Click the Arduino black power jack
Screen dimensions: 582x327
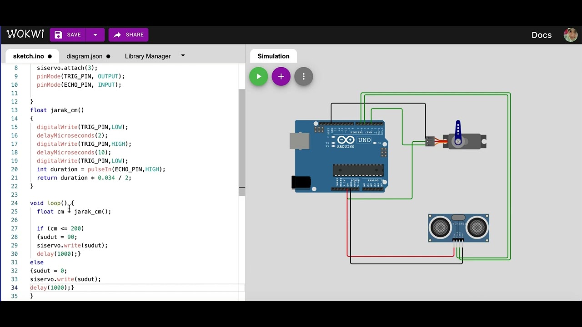pyautogui.click(x=301, y=182)
